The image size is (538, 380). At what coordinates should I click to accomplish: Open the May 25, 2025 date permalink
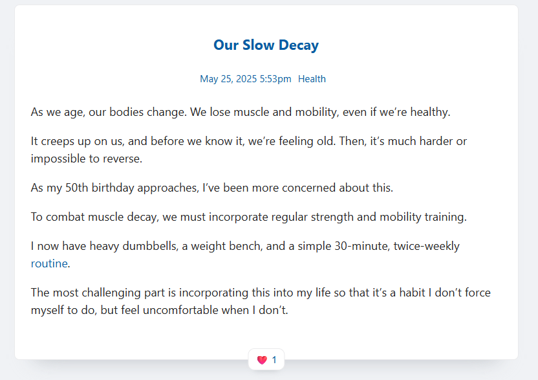(x=228, y=79)
